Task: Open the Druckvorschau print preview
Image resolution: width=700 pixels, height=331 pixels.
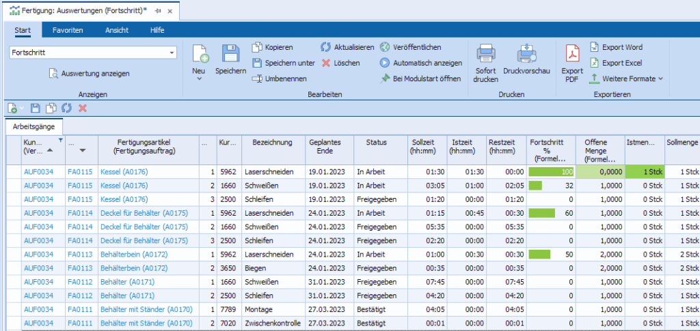Action: [526, 53]
